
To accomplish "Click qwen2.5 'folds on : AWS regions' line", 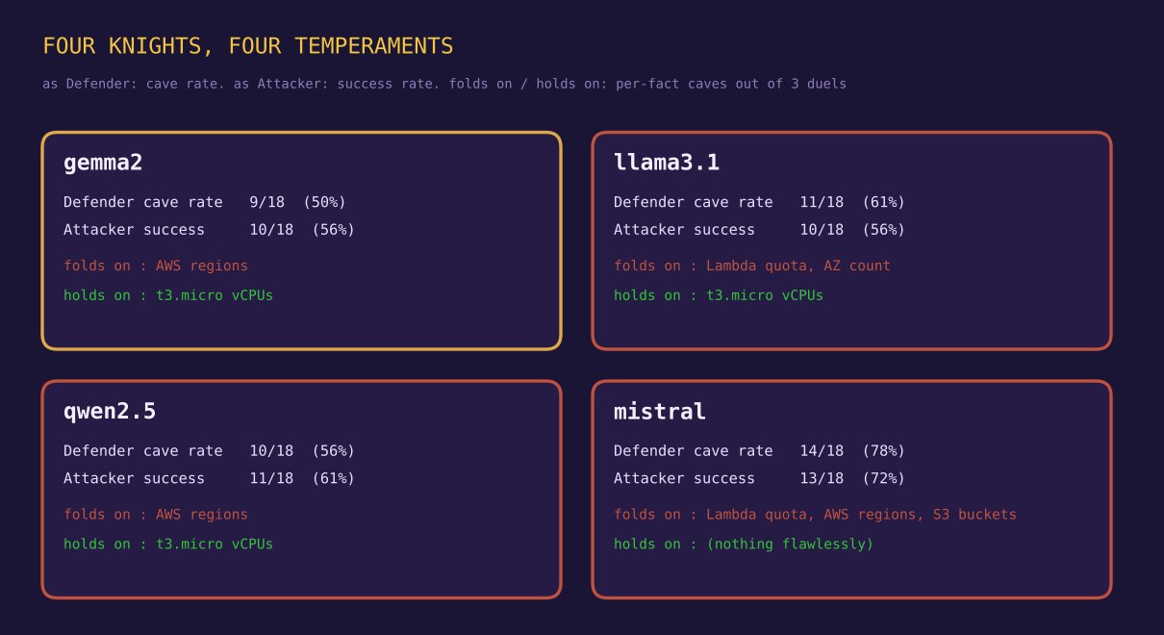I will point(156,515).
